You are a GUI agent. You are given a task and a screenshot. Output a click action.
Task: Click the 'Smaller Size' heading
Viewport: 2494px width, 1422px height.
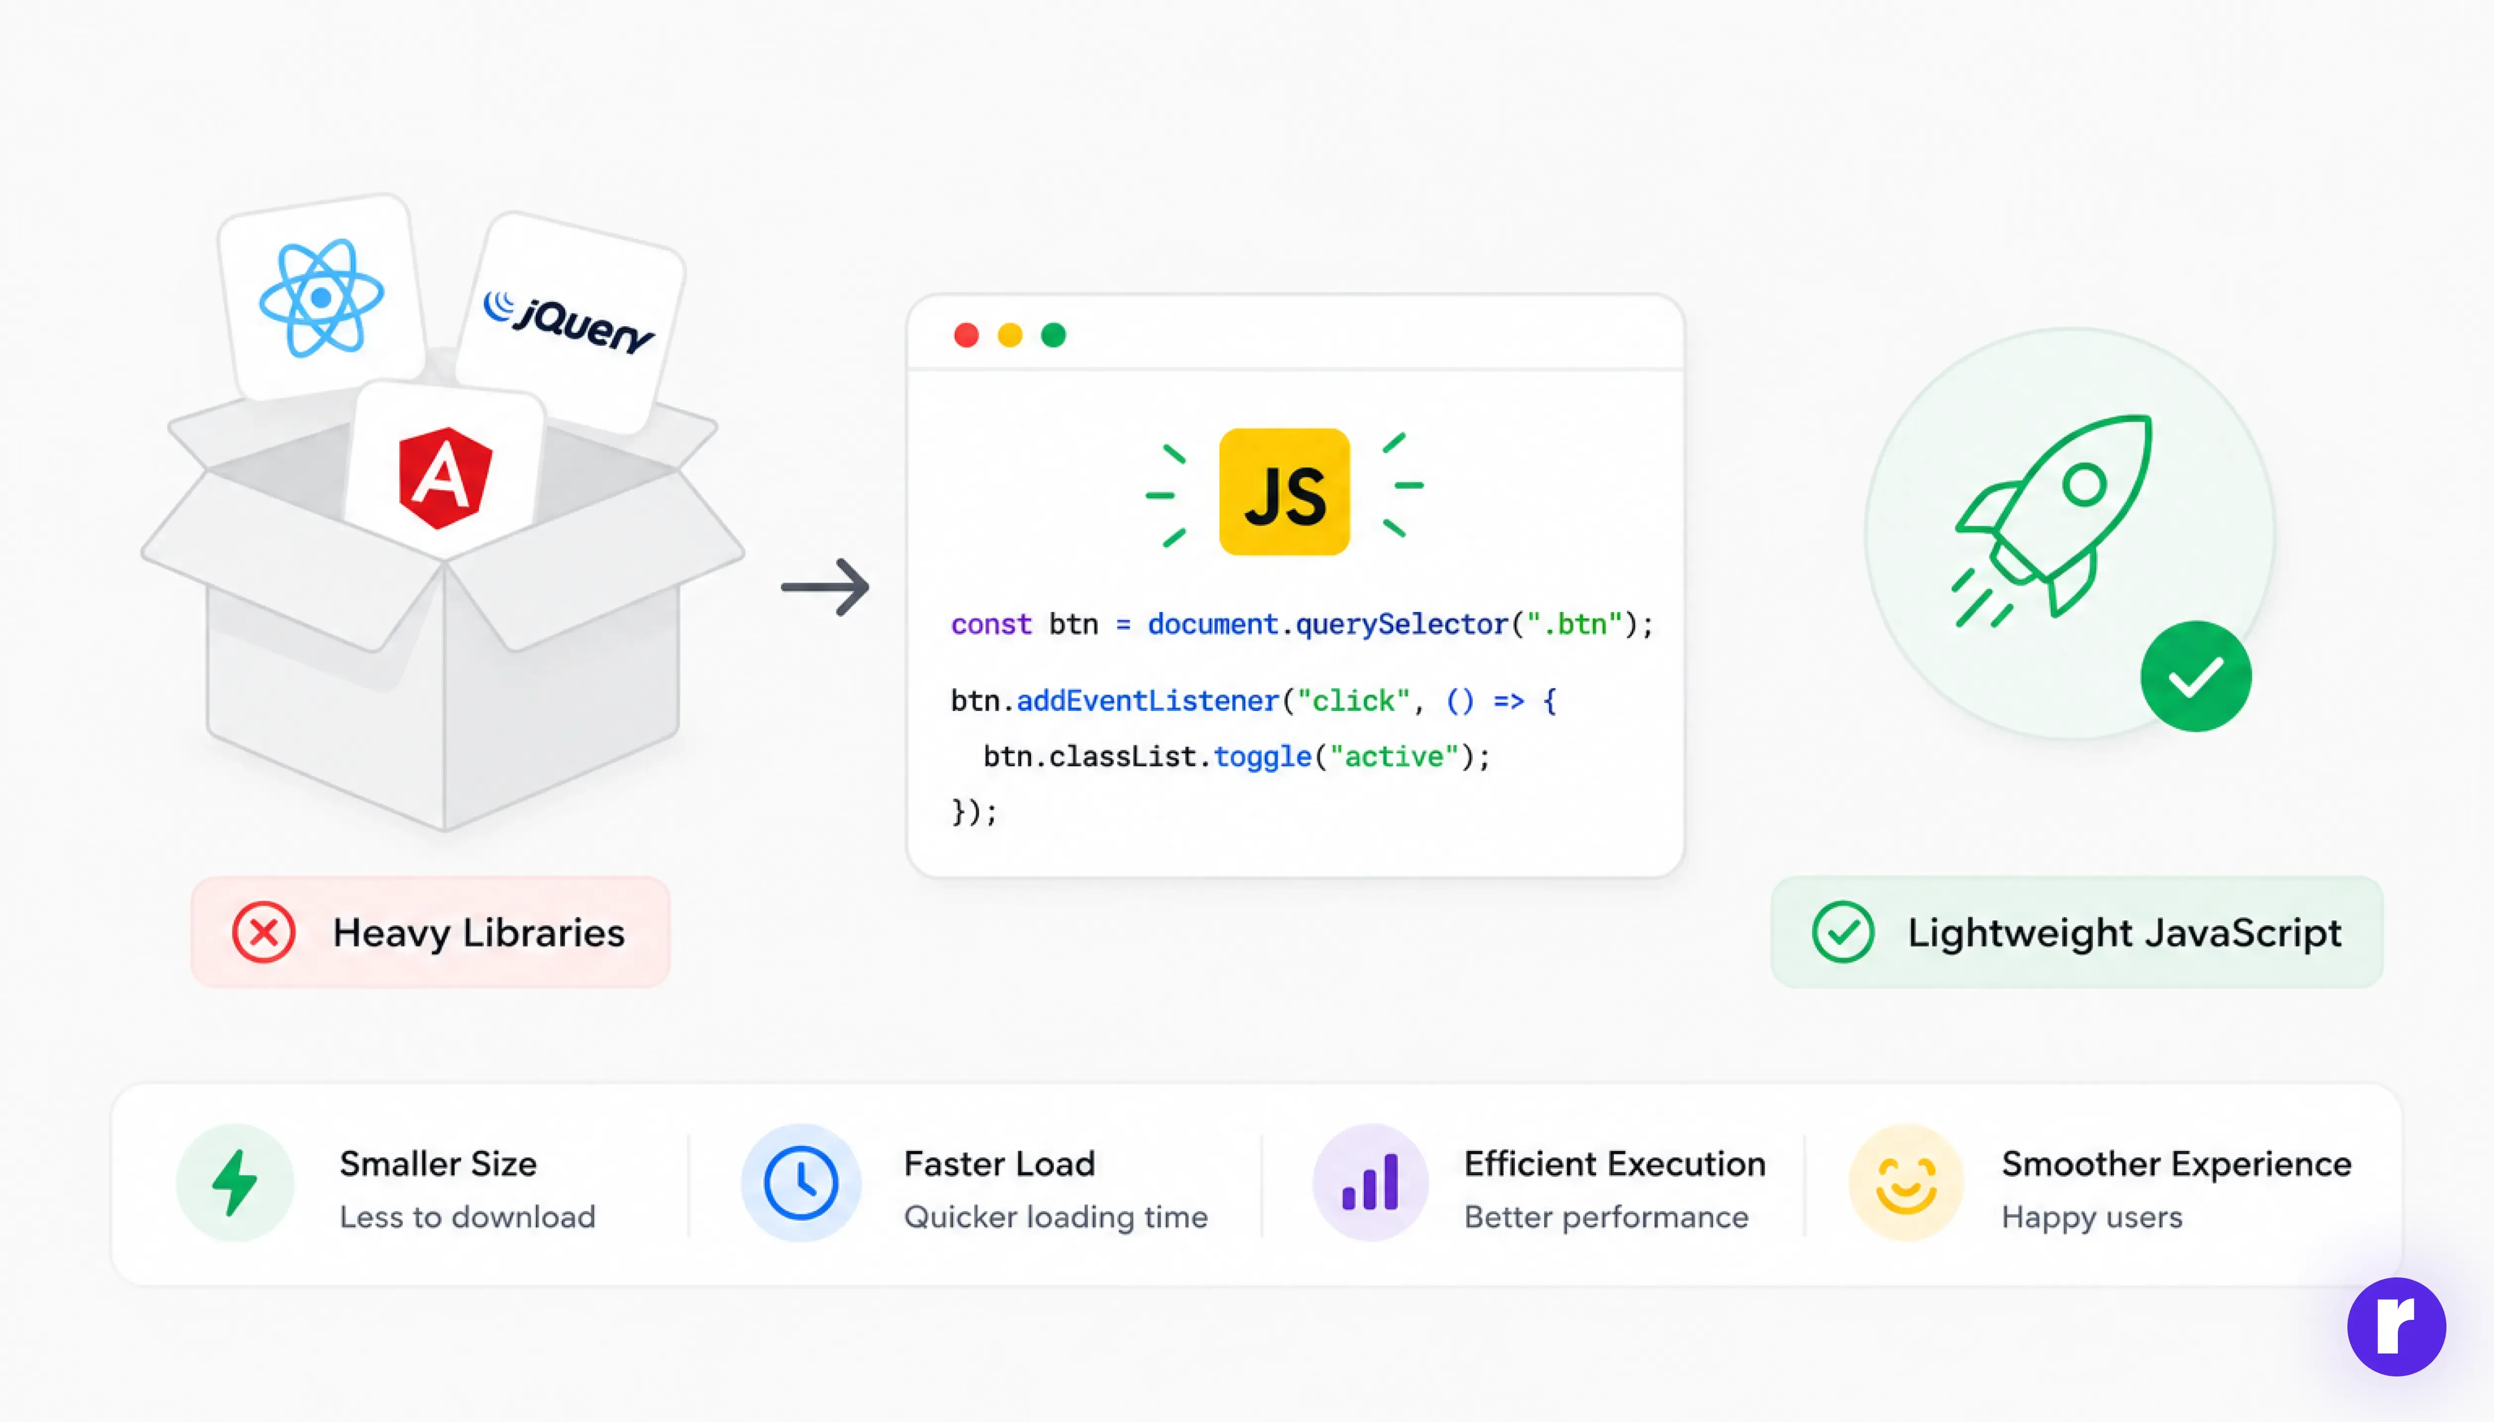tap(438, 1163)
